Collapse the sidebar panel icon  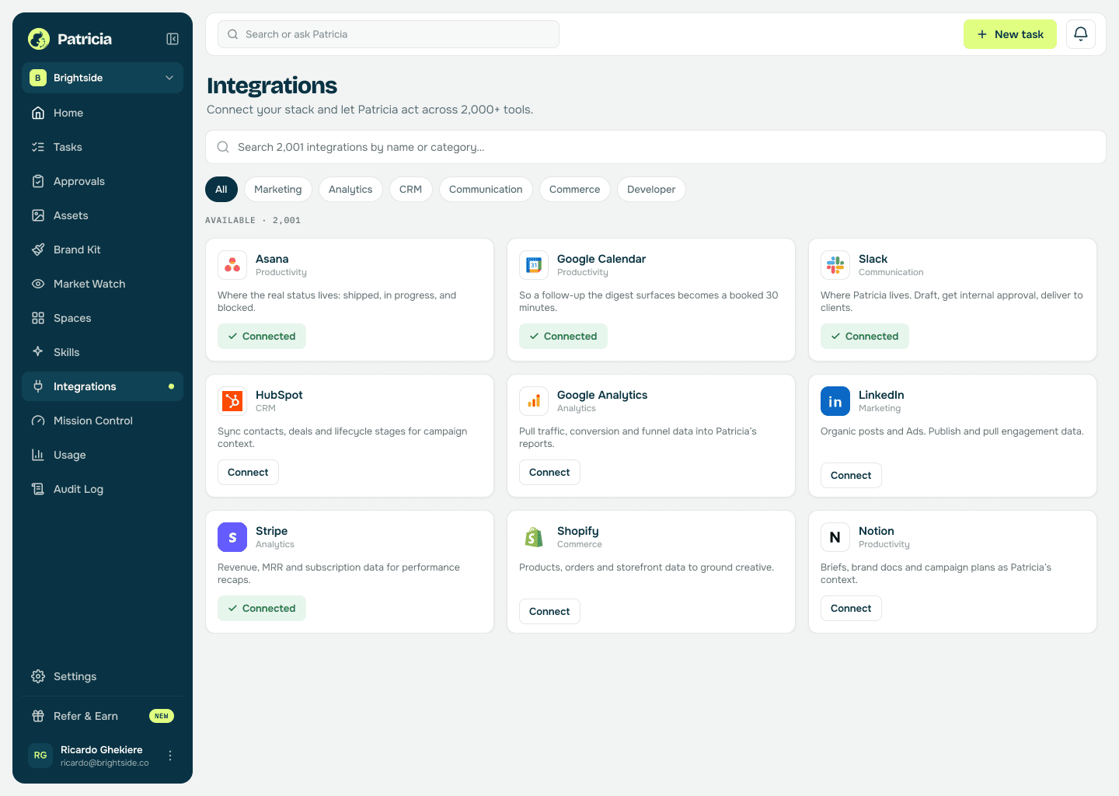click(x=173, y=39)
